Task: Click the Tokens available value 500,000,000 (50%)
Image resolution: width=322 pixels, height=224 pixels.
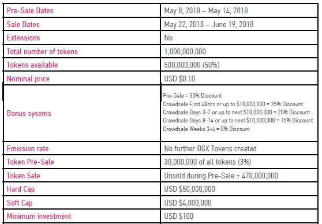Action: point(192,65)
